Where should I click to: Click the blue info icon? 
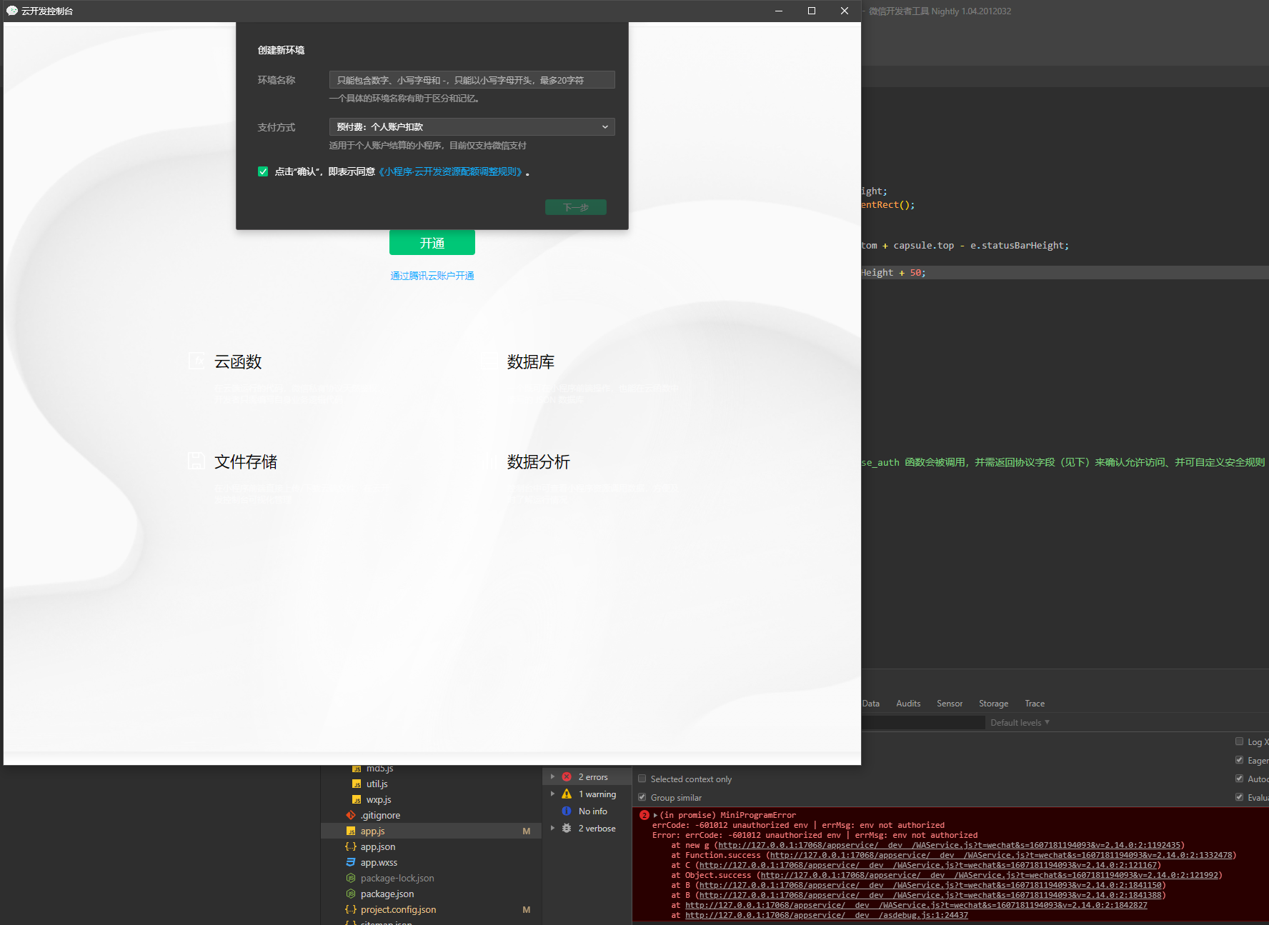click(x=567, y=811)
